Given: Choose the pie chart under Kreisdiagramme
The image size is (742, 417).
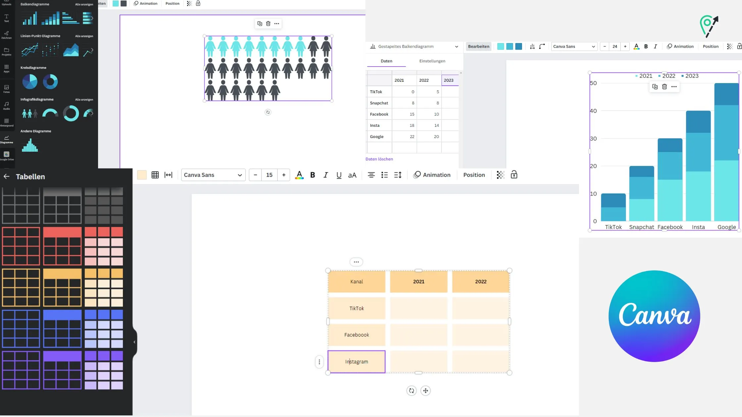Looking at the screenshot, I should (30, 81).
